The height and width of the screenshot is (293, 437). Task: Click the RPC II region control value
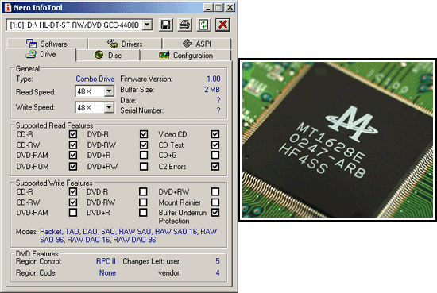(x=106, y=261)
